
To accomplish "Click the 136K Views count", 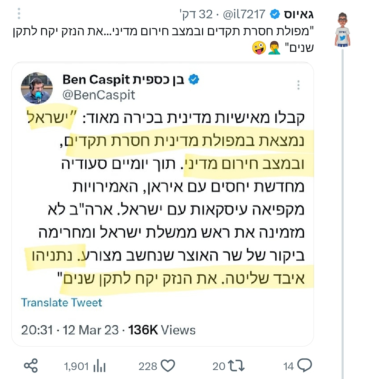I will click(x=162, y=330).
